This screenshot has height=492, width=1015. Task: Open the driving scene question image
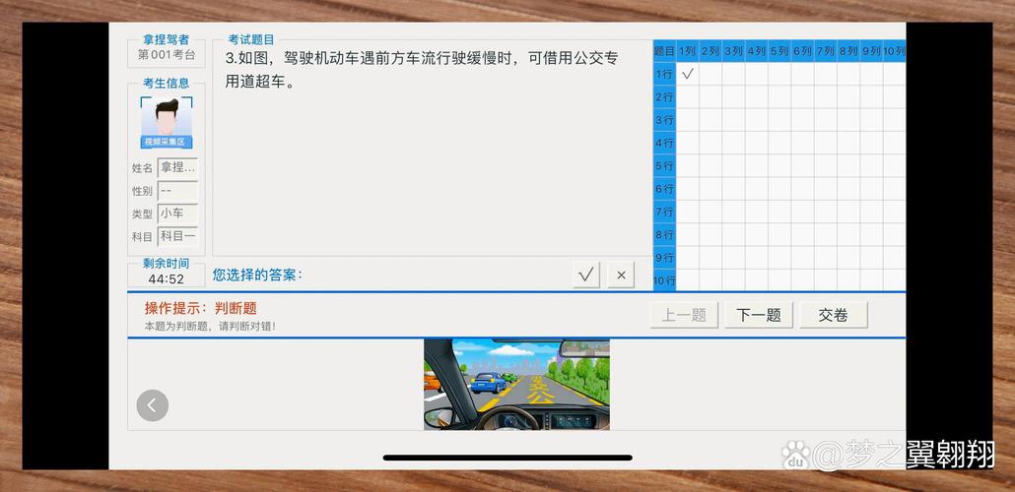coord(516,384)
